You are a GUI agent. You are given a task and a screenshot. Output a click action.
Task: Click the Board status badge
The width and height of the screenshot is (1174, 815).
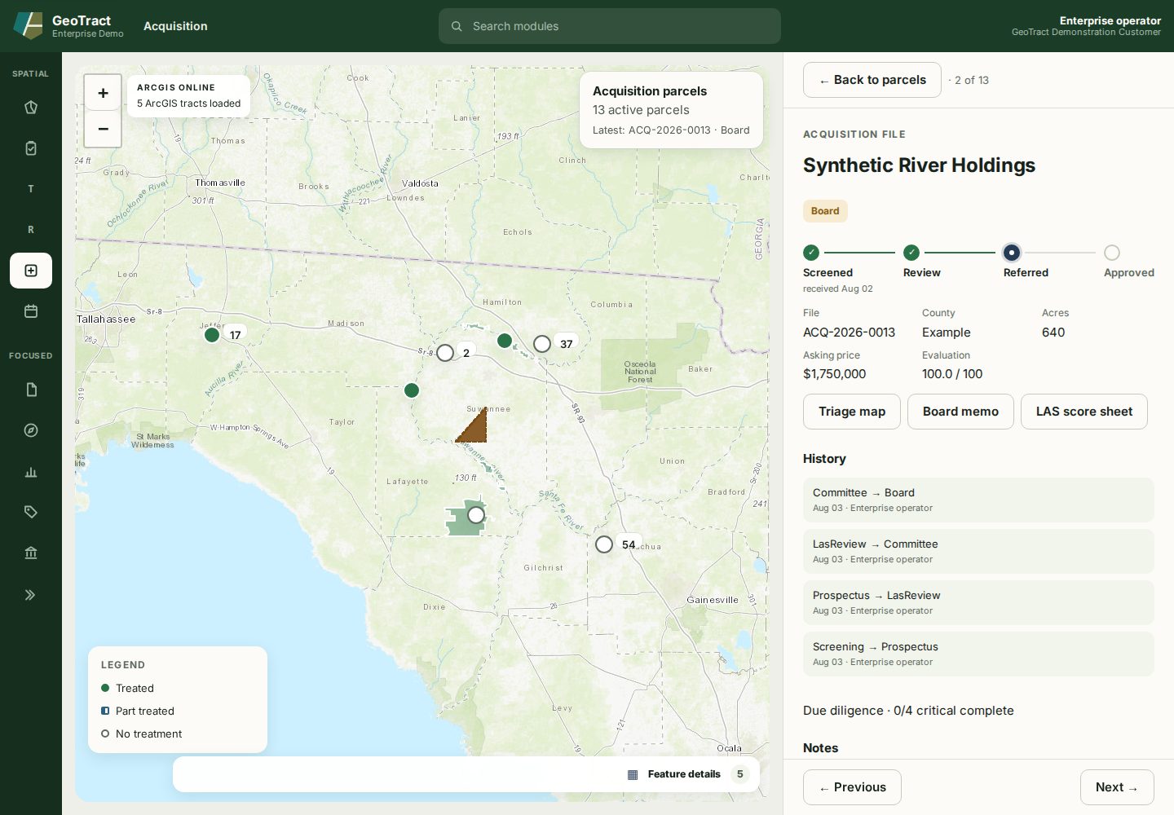825,211
